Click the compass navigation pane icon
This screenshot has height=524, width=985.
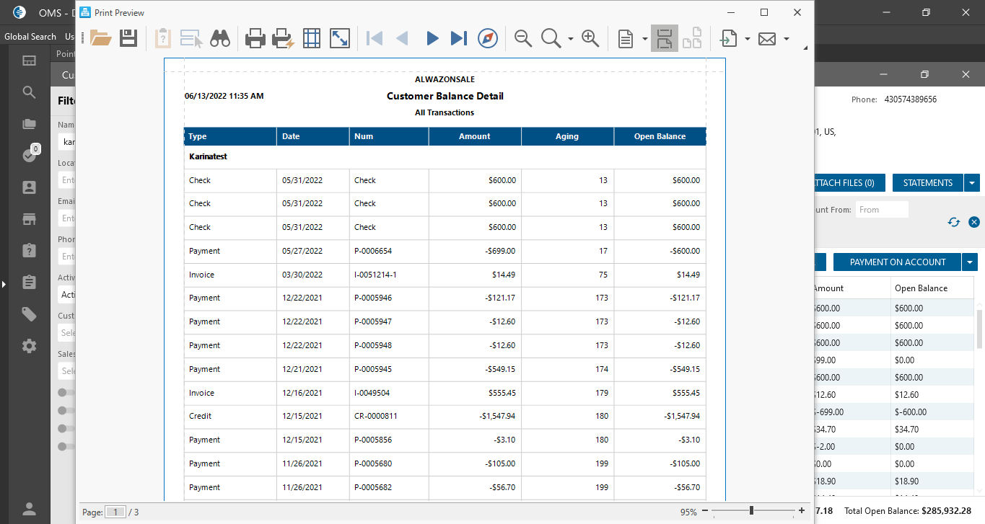[488, 38]
